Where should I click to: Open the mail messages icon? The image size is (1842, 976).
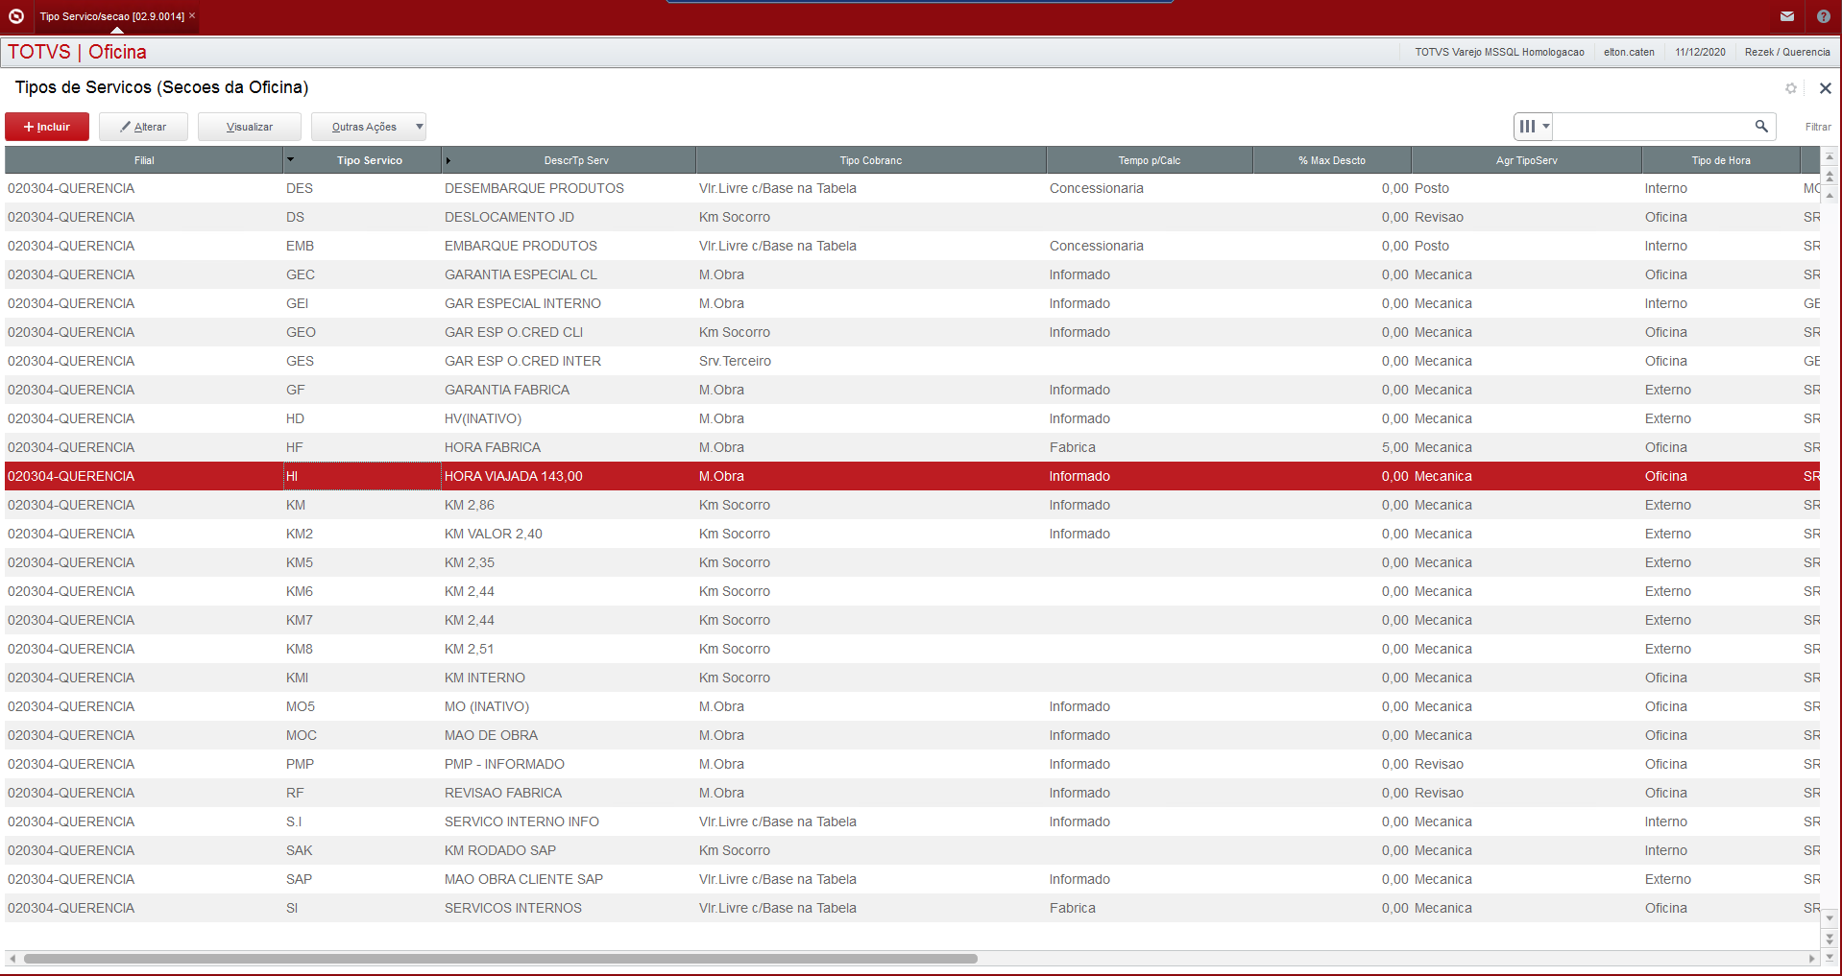1787,16
